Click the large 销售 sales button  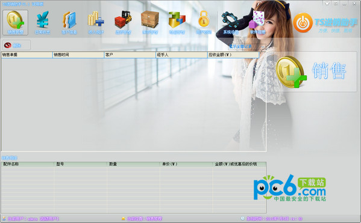(315, 72)
